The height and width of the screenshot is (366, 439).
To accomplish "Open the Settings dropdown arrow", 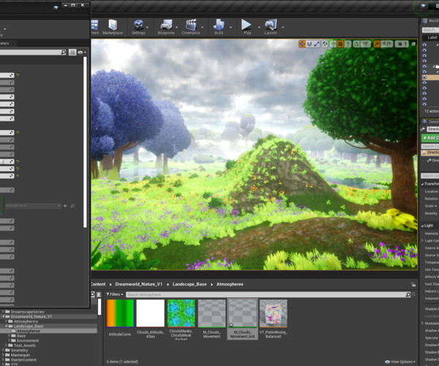I will coord(147,27).
